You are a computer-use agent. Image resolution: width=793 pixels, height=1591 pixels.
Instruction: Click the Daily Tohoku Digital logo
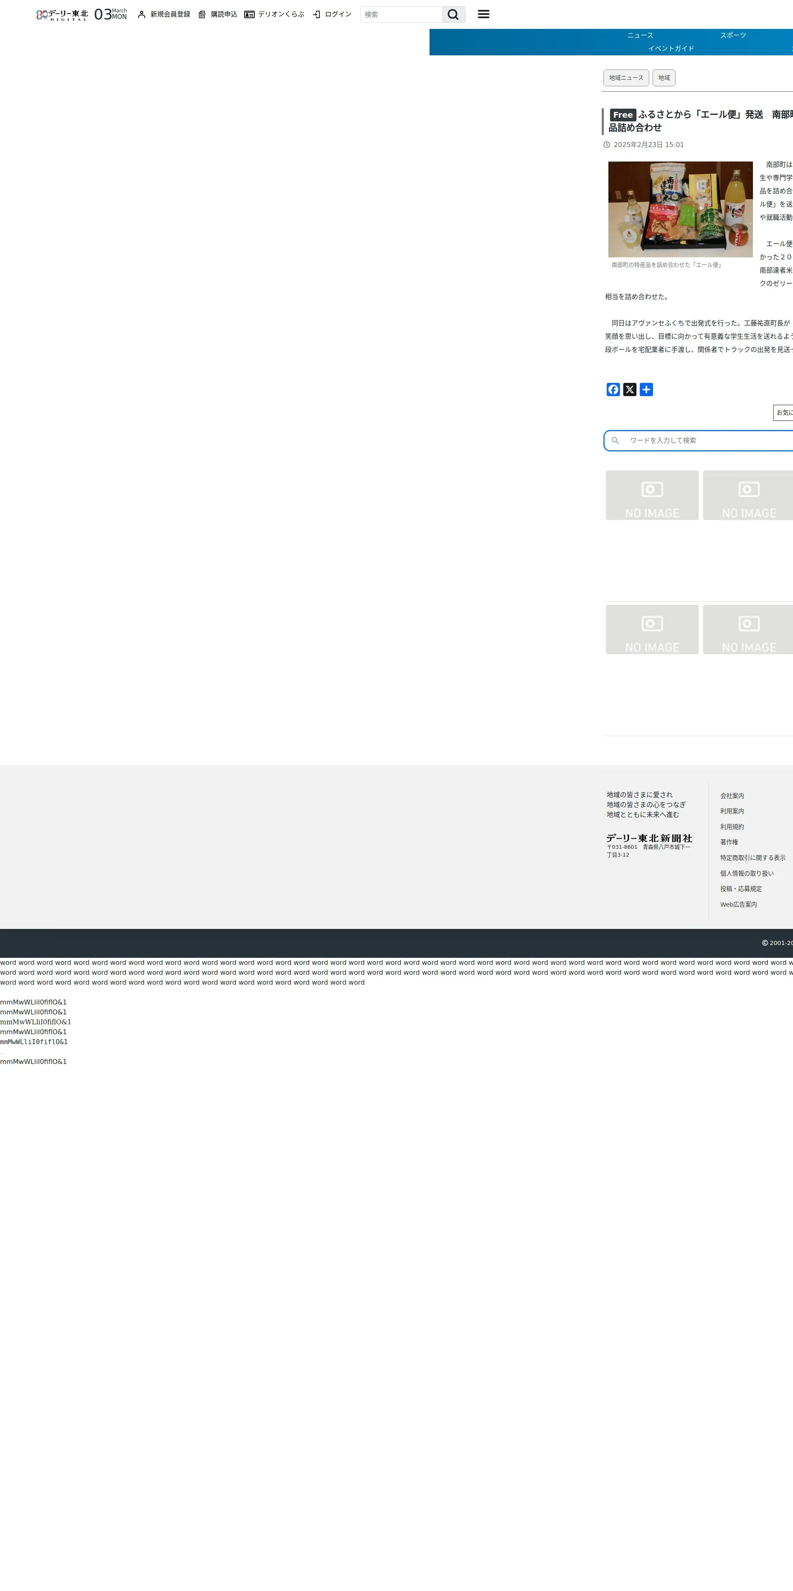pyautogui.click(x=62, y=14)
